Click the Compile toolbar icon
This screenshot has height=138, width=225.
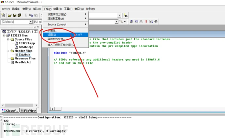[131, 21]
